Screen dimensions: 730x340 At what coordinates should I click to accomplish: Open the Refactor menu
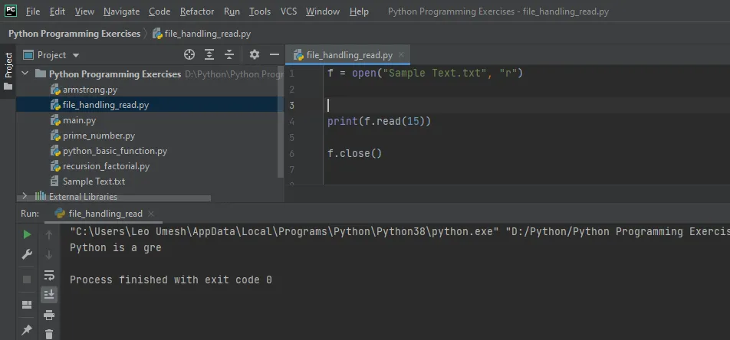pyautogui.click(x=197, y=11)
